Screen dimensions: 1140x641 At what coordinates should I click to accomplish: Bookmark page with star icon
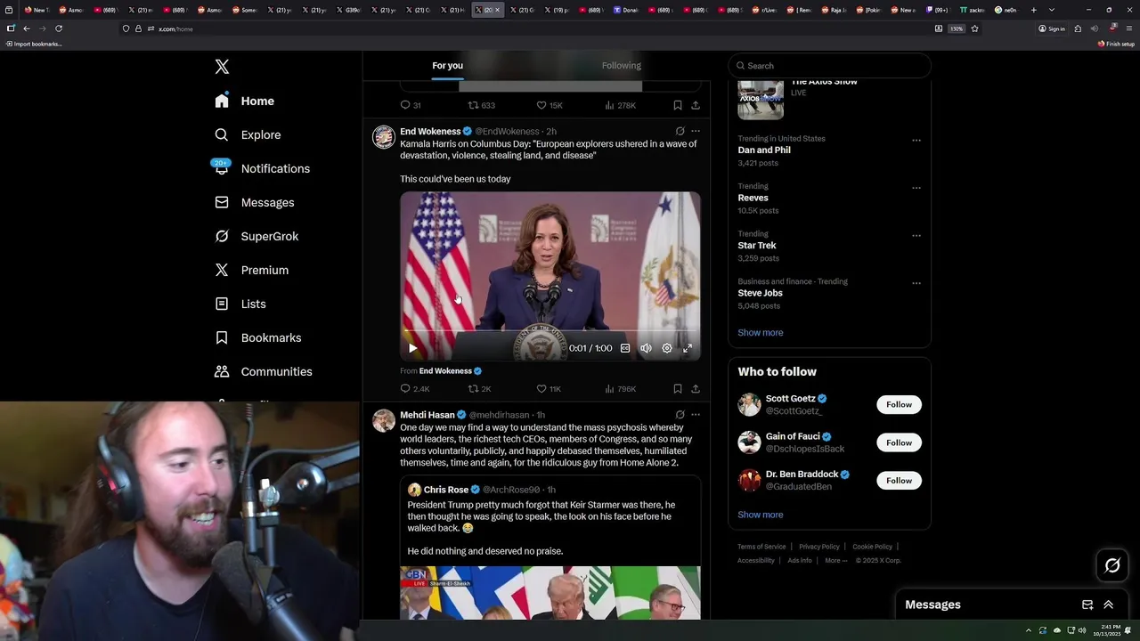(974, 28)
